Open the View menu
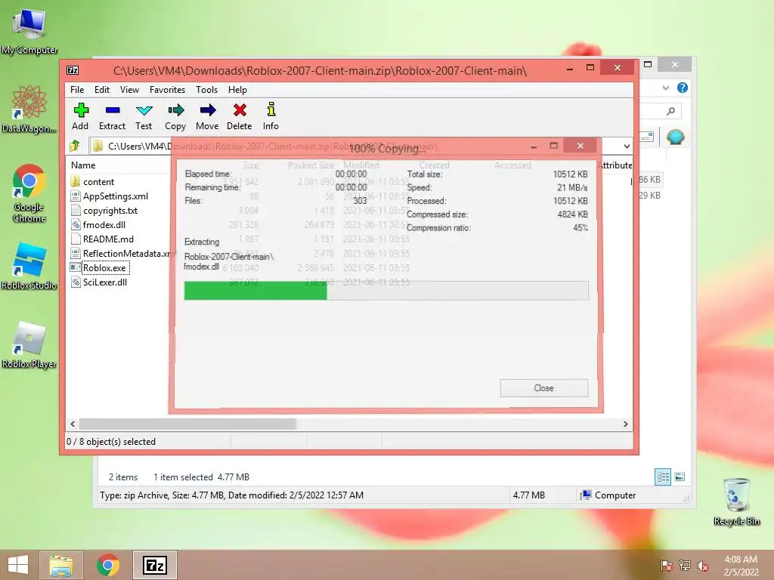This screenshot has width=774, height=580. tap(129, 90)
